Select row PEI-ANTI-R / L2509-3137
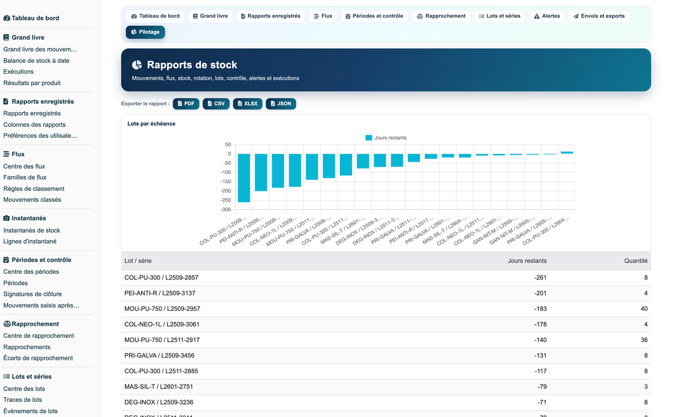This screenshot has height=417, width=673. (386, 293)
